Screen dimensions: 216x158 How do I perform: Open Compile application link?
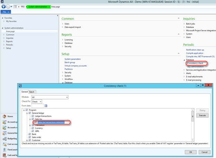(x=195, y=53)
